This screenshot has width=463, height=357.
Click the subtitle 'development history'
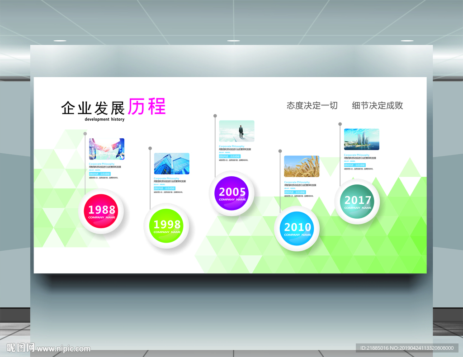point(104,119)
